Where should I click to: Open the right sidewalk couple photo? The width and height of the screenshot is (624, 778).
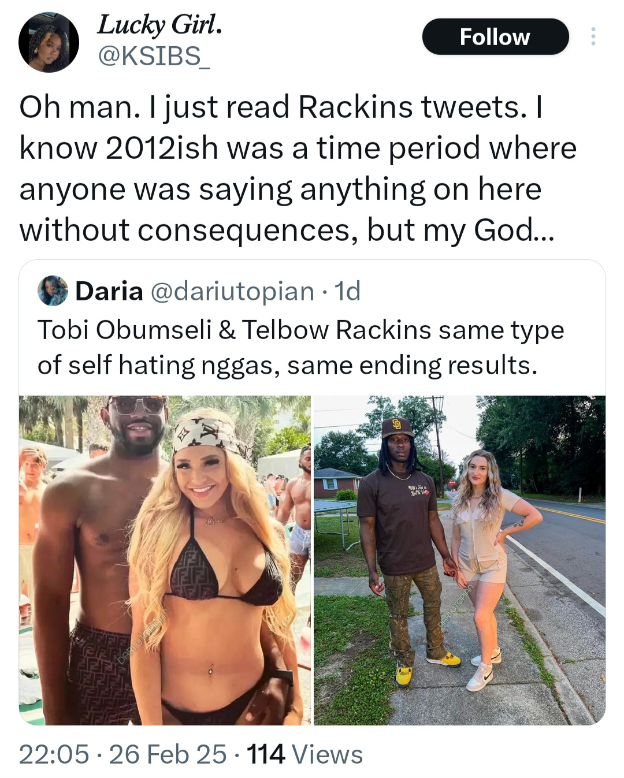pyautogui.click(x=459, y=560)
